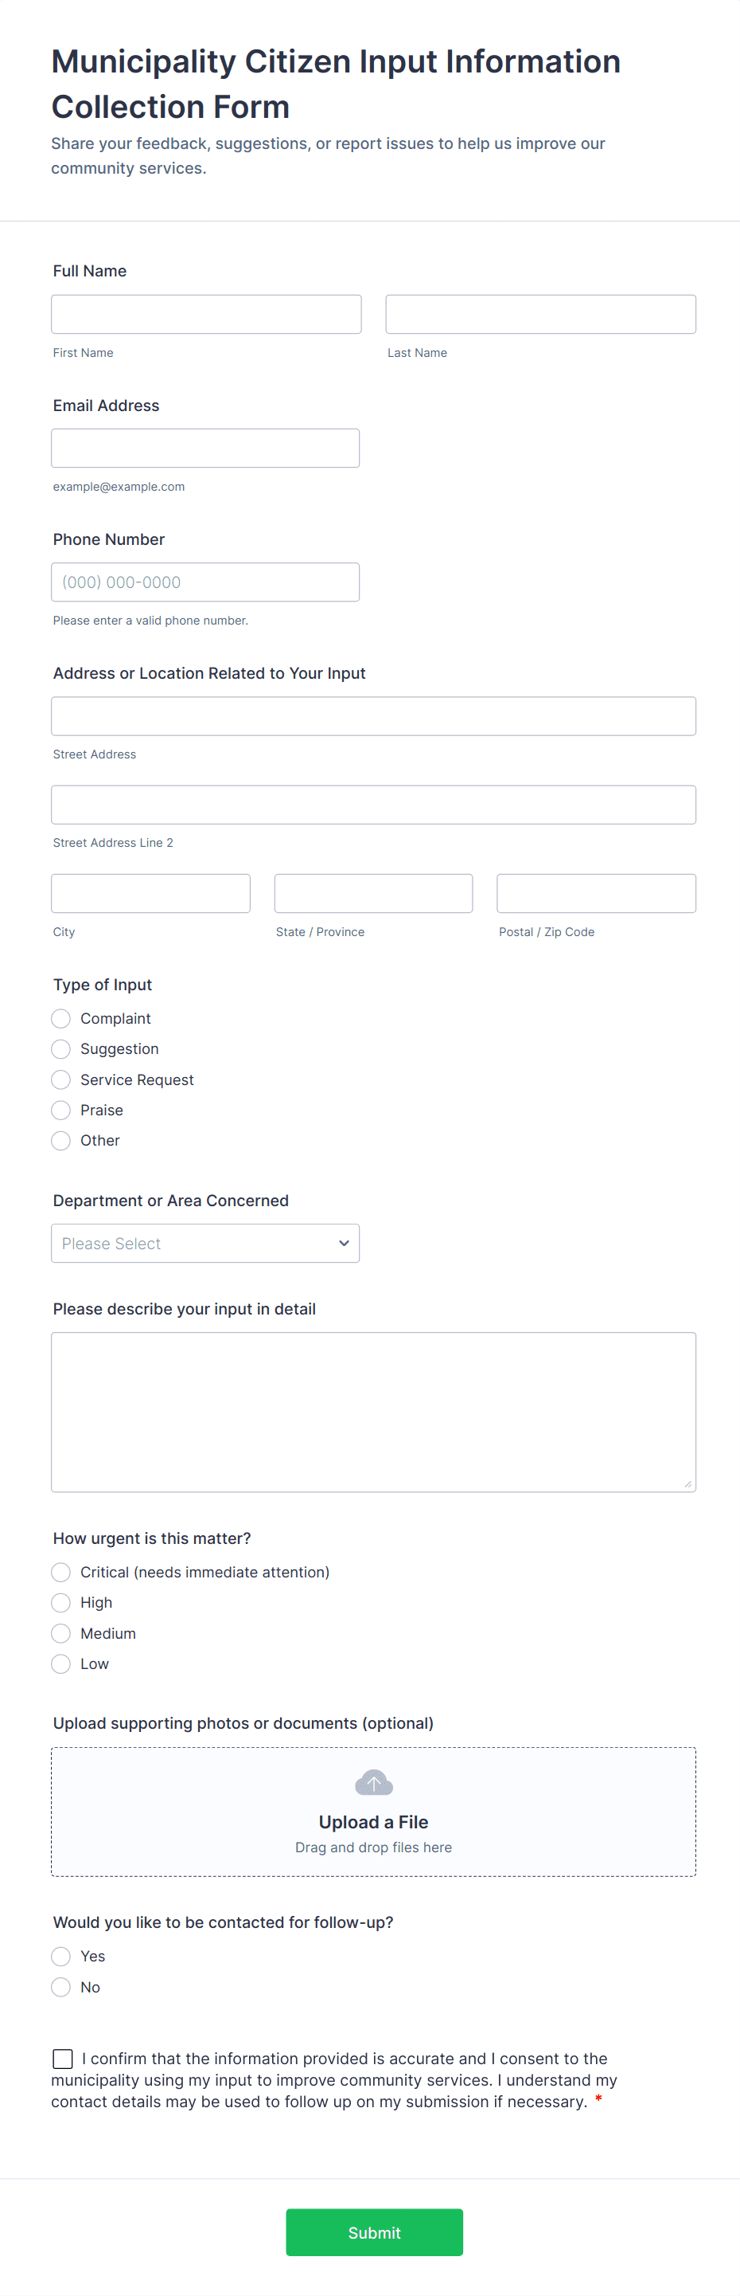Click the First Name input field
740x2296 pixels.
(206, 314)
